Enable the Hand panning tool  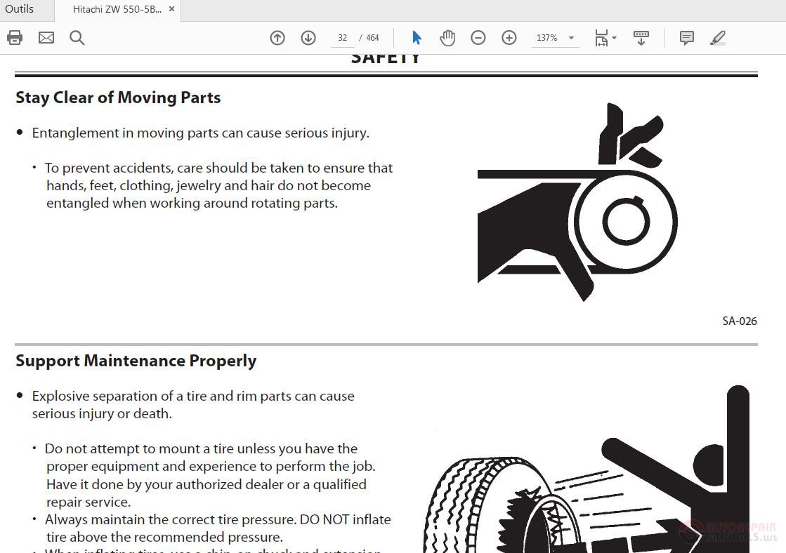447,37
